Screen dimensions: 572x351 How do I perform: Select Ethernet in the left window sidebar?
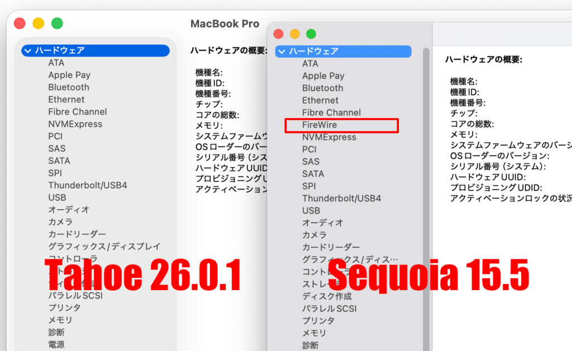pyautogui.click(x=66, y=99)
